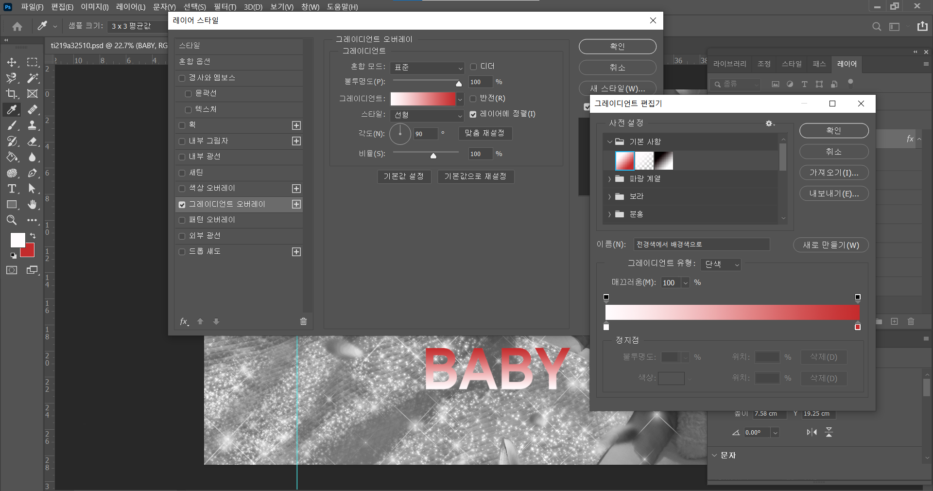Click the 기본값으로 재설정 button
Screen dimensions: 933x491
point(475,176)
